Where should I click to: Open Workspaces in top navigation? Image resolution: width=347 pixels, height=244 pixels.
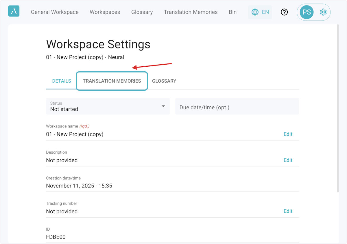click(x=105, y=12)
